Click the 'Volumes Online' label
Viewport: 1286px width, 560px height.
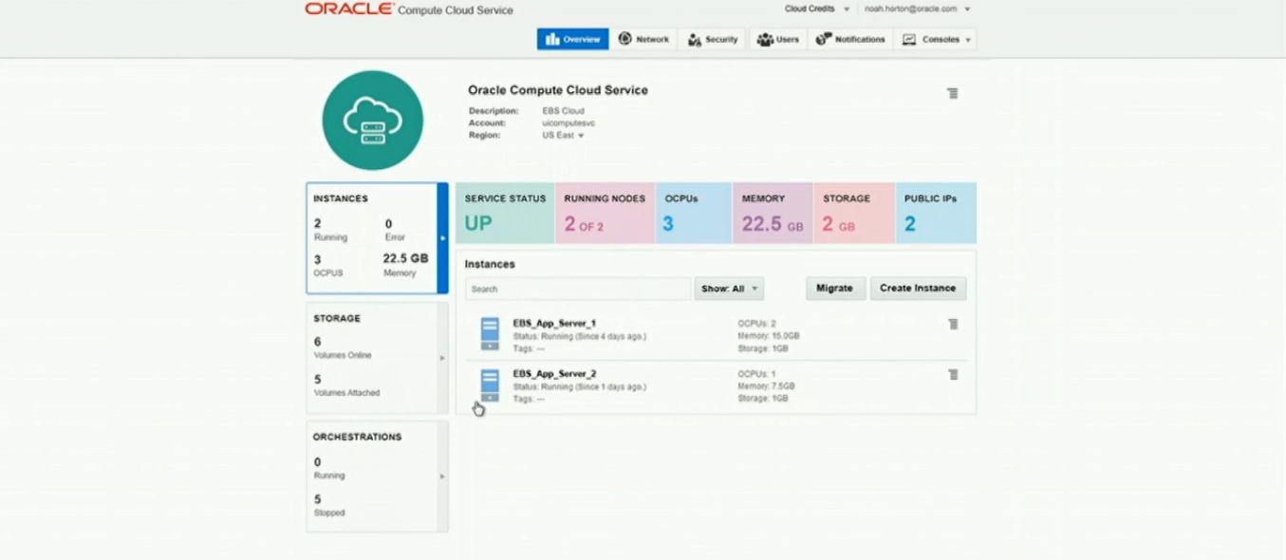tap(343, 356)
